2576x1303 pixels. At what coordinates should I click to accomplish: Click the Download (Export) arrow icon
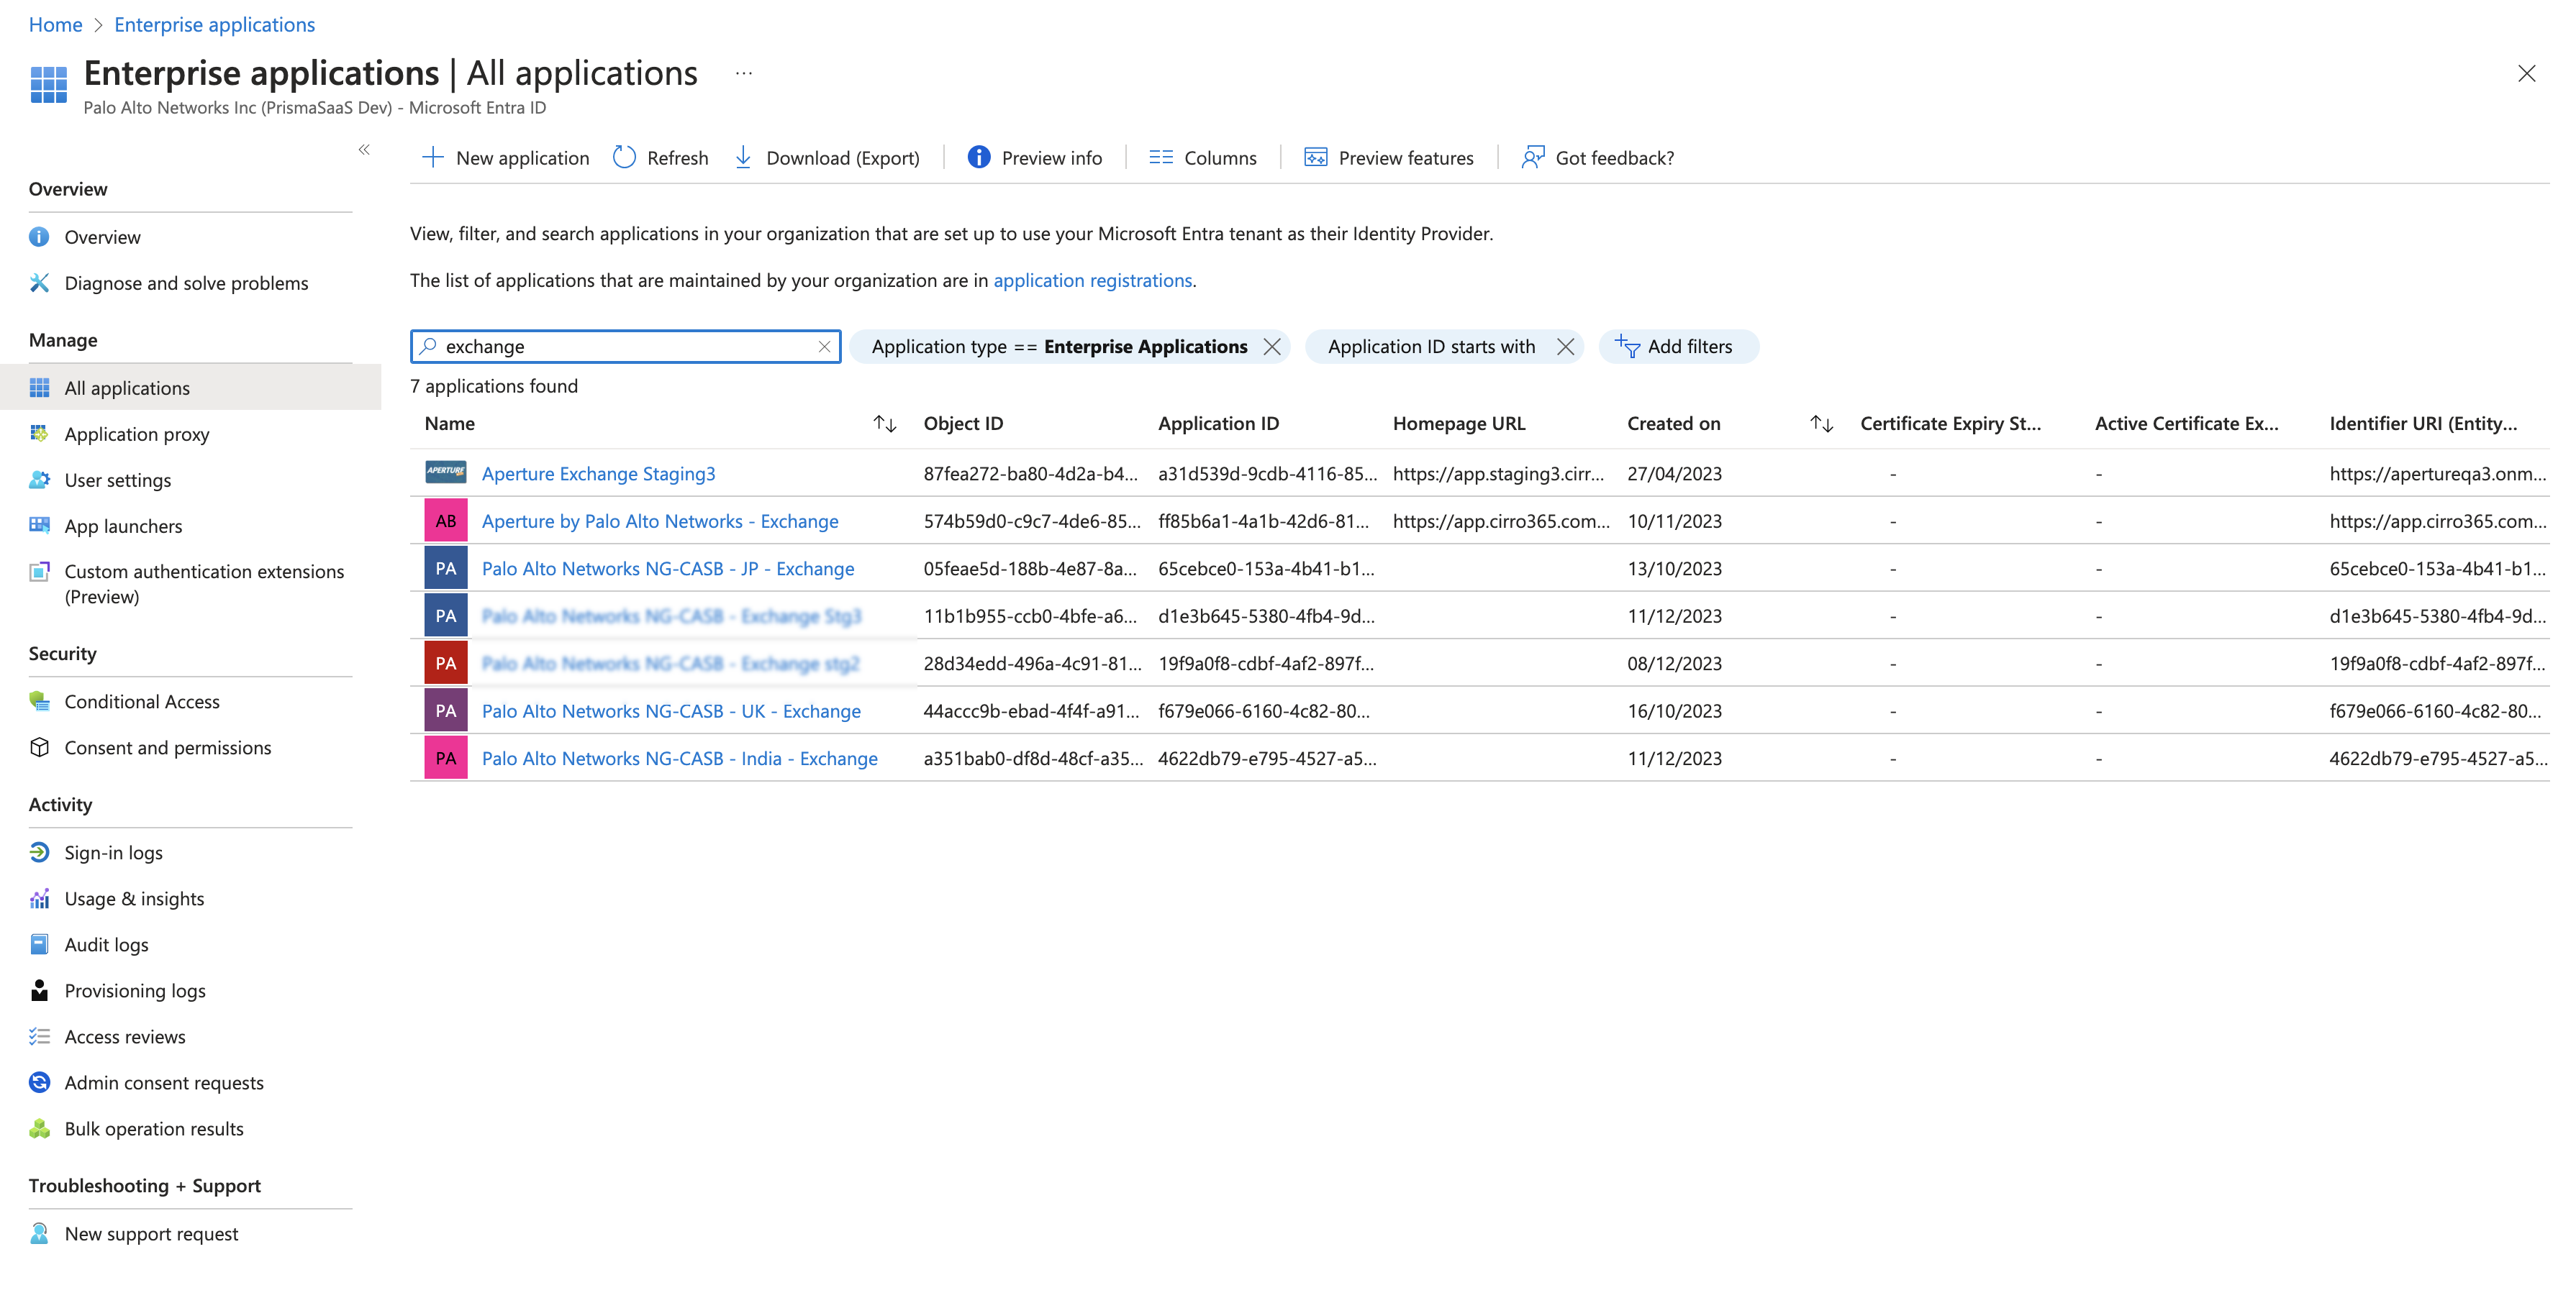(743, 158)
